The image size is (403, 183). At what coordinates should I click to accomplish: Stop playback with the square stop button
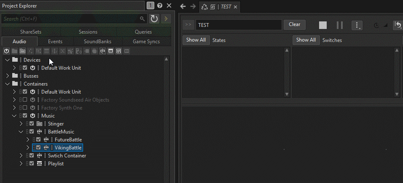[323, 25]
